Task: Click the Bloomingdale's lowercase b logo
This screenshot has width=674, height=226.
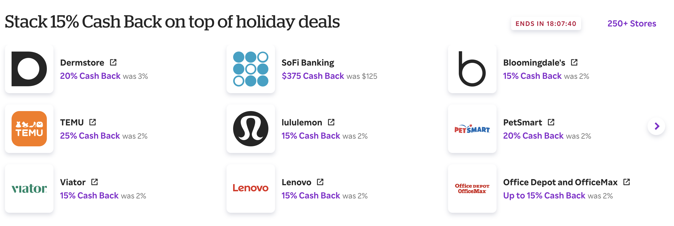Action: (x=472, y=69)
